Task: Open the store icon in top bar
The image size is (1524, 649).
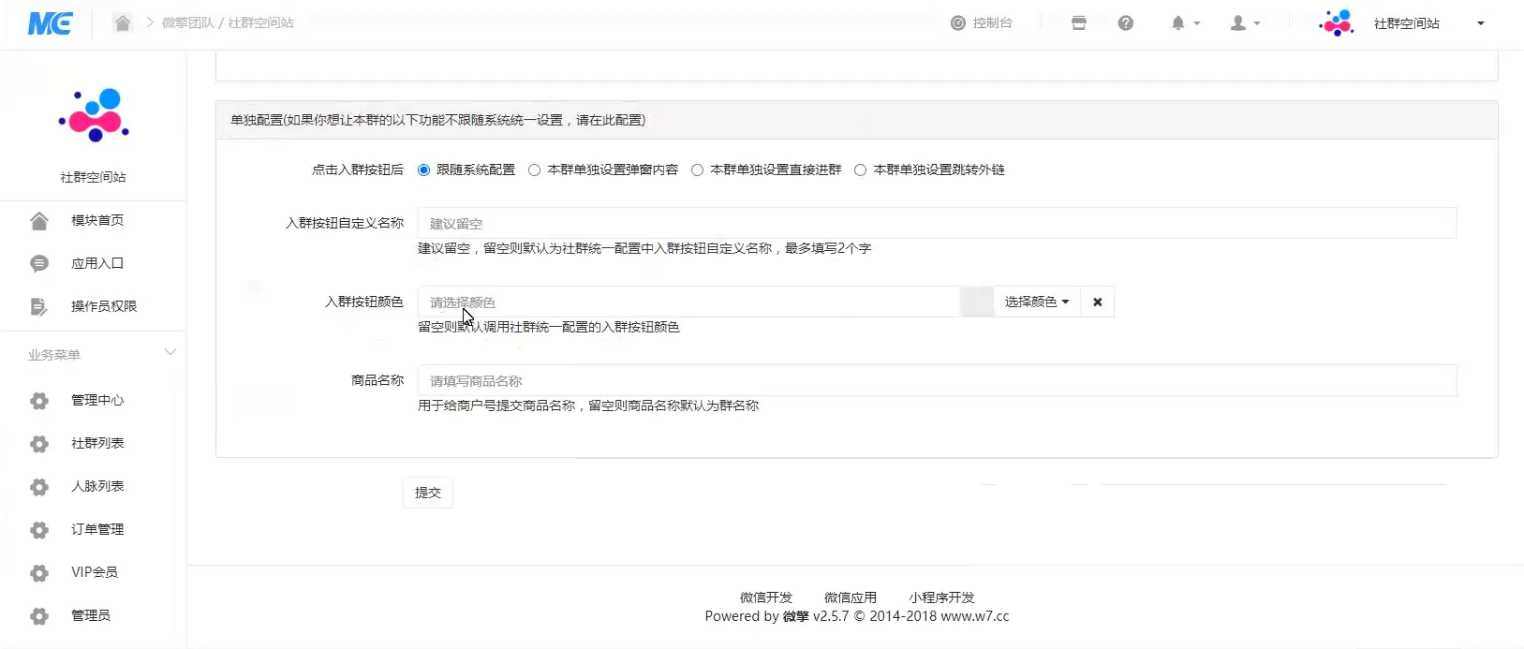Action: [1079, 23]
